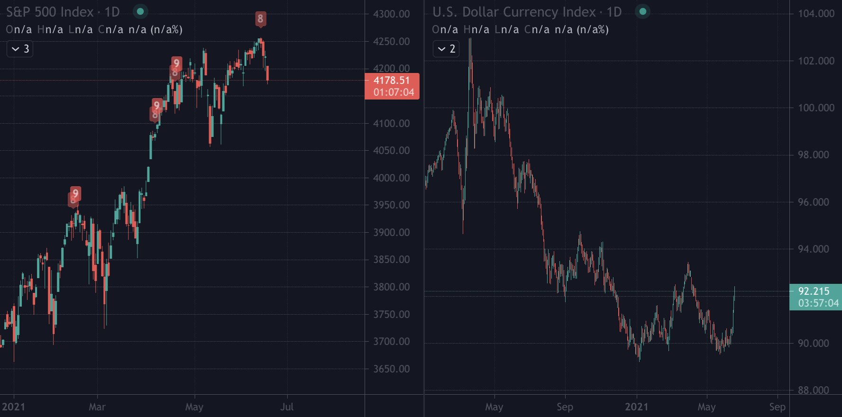Click market status dot beside U.S. Dollar Currency Index
The height and width of the screenshot is (417, 842).
(642, 11)
